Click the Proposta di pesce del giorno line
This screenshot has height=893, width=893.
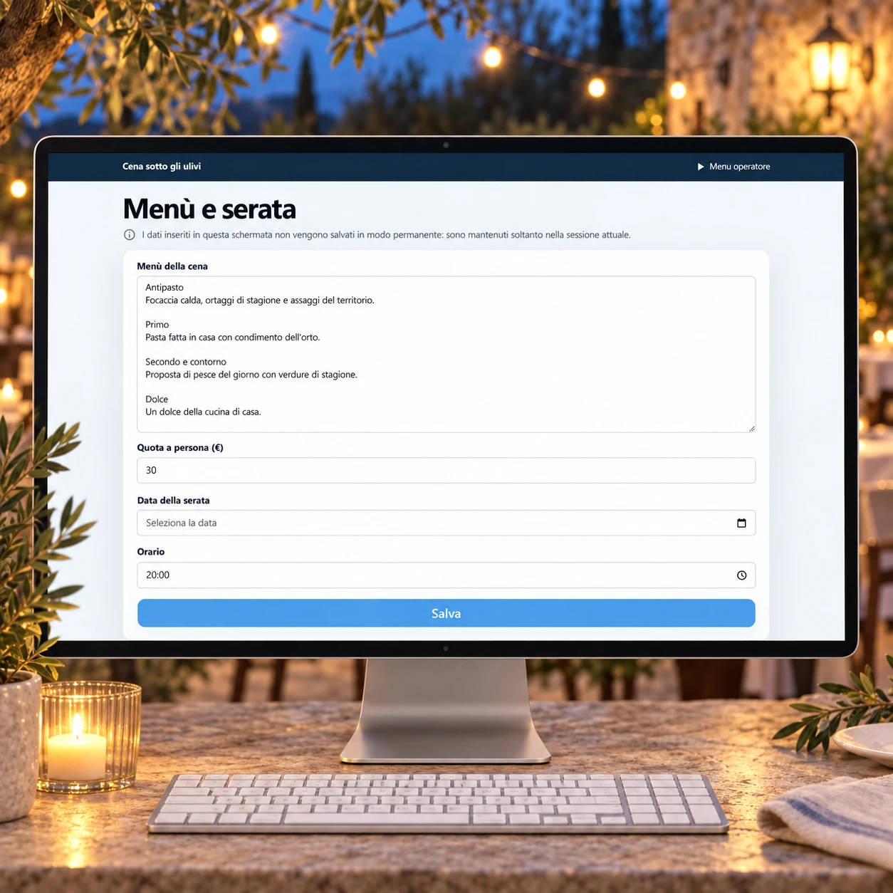coord(251,375)
